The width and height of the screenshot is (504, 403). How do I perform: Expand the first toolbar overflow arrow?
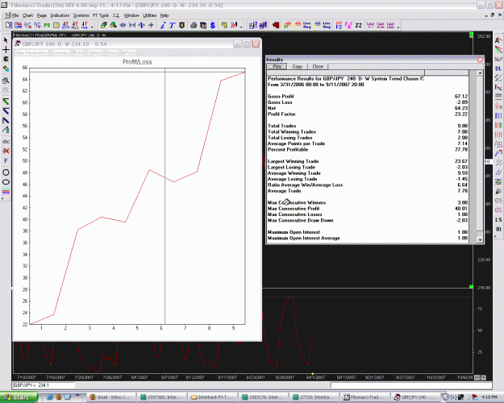point(92,27)
